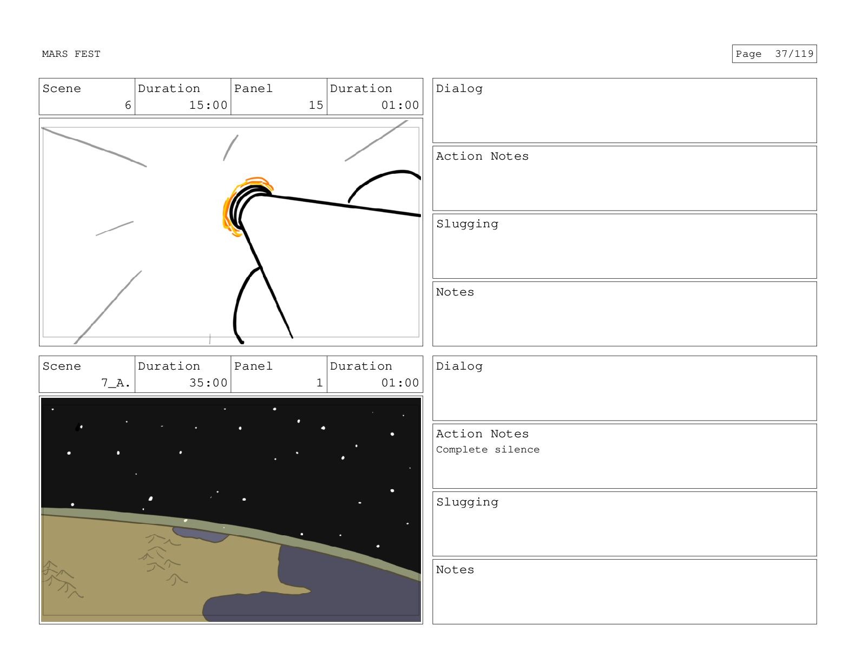Select the Panel 1 number cell
This screenshot has height=663, width=856.
[279, 374]
